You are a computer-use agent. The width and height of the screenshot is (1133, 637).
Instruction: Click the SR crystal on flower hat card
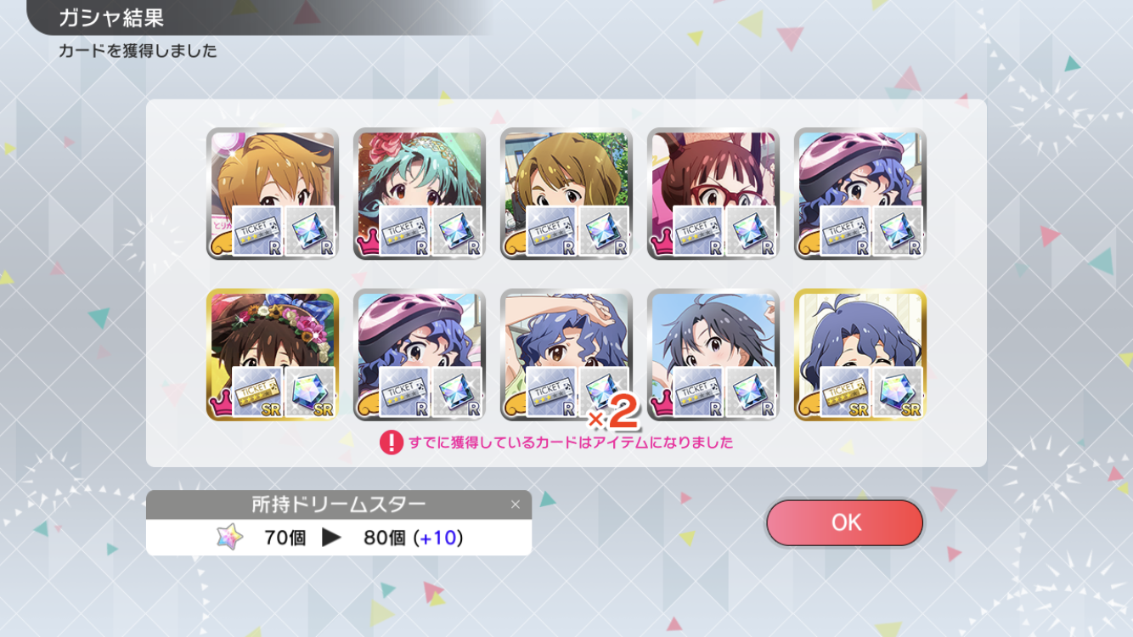pyautogui.click(x=310, y=392)
